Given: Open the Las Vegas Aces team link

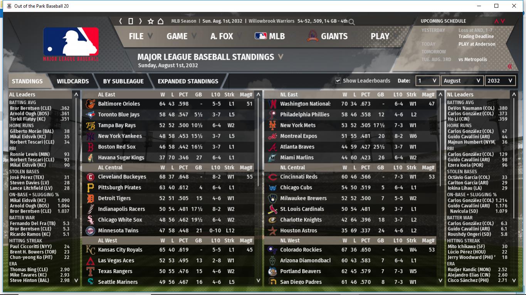Looking at the screenshot, I should (116, 261).
